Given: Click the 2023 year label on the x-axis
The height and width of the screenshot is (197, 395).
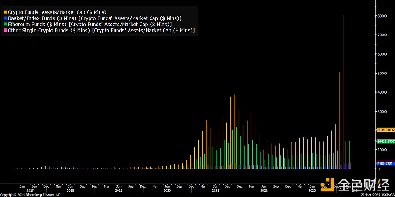Looking at the screenshot, I should [x=312, y=191].
